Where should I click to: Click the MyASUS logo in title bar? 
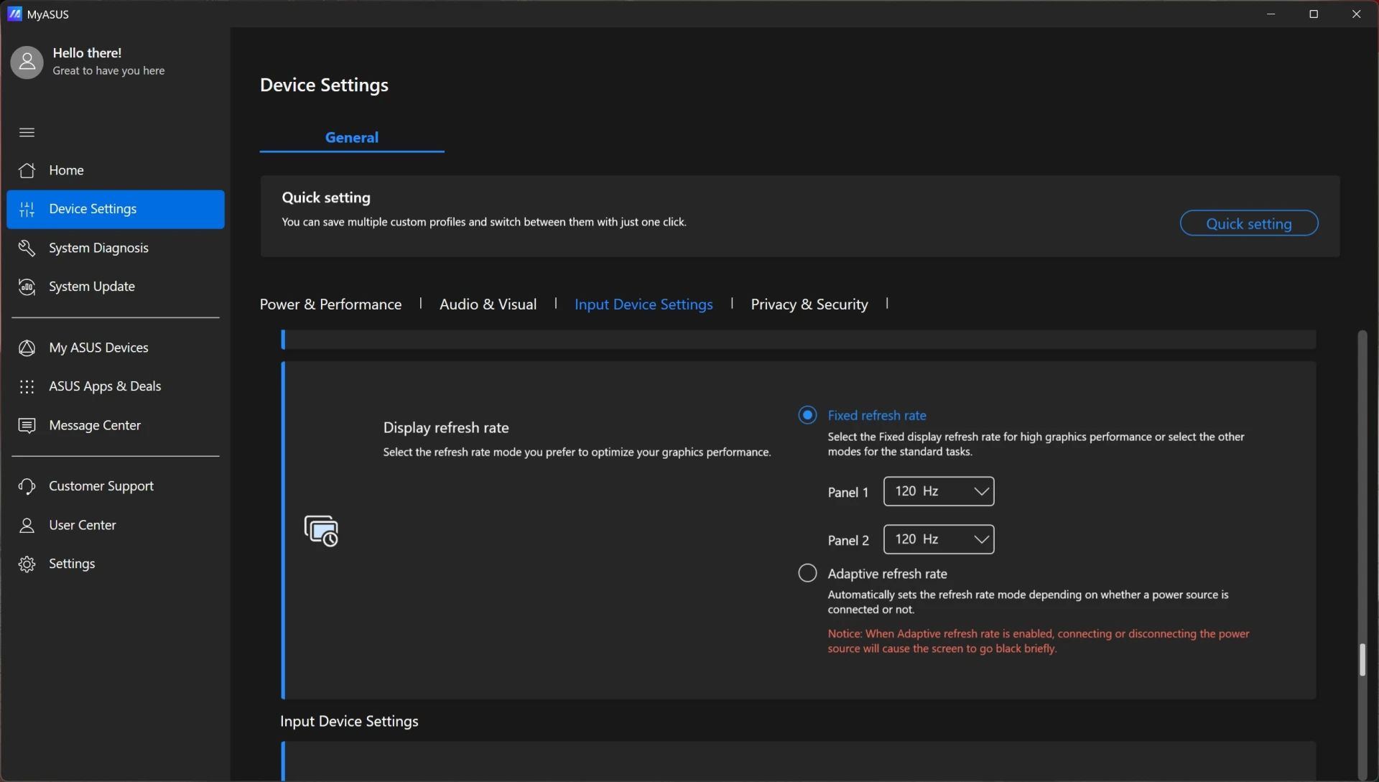point(14,14)
